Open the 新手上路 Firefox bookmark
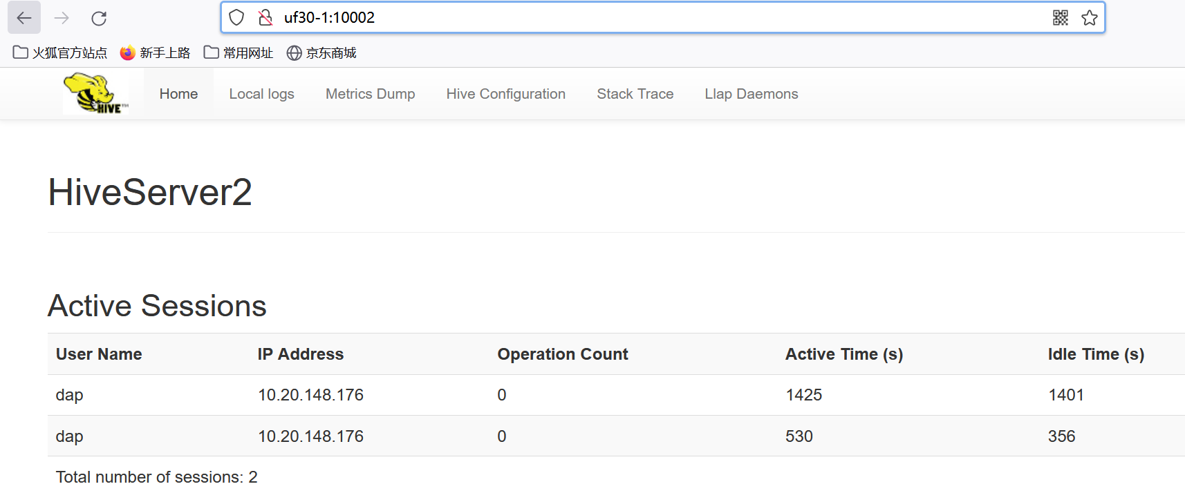Image resolution: width=1185 pixels, height=493 pixels. [156, 52]
